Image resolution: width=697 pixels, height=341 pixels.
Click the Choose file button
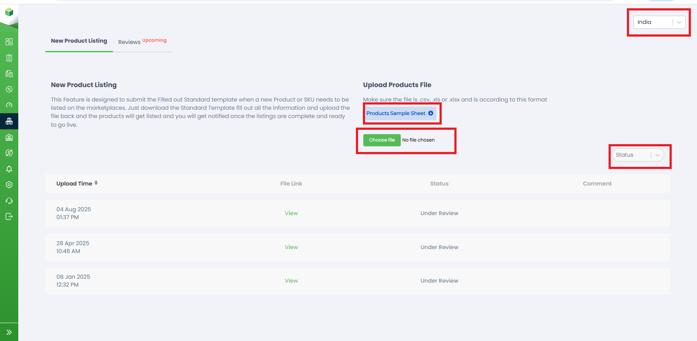(382, 140)
